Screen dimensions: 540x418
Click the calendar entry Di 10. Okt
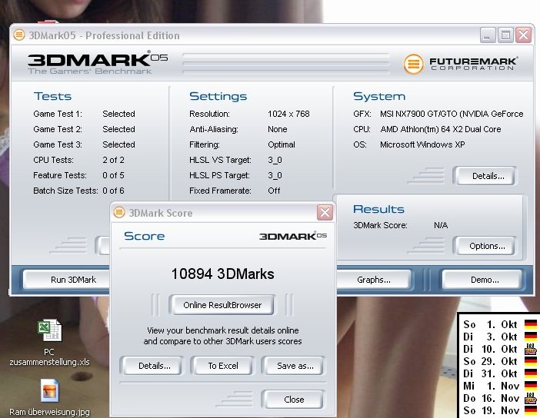tap(491, 349)
